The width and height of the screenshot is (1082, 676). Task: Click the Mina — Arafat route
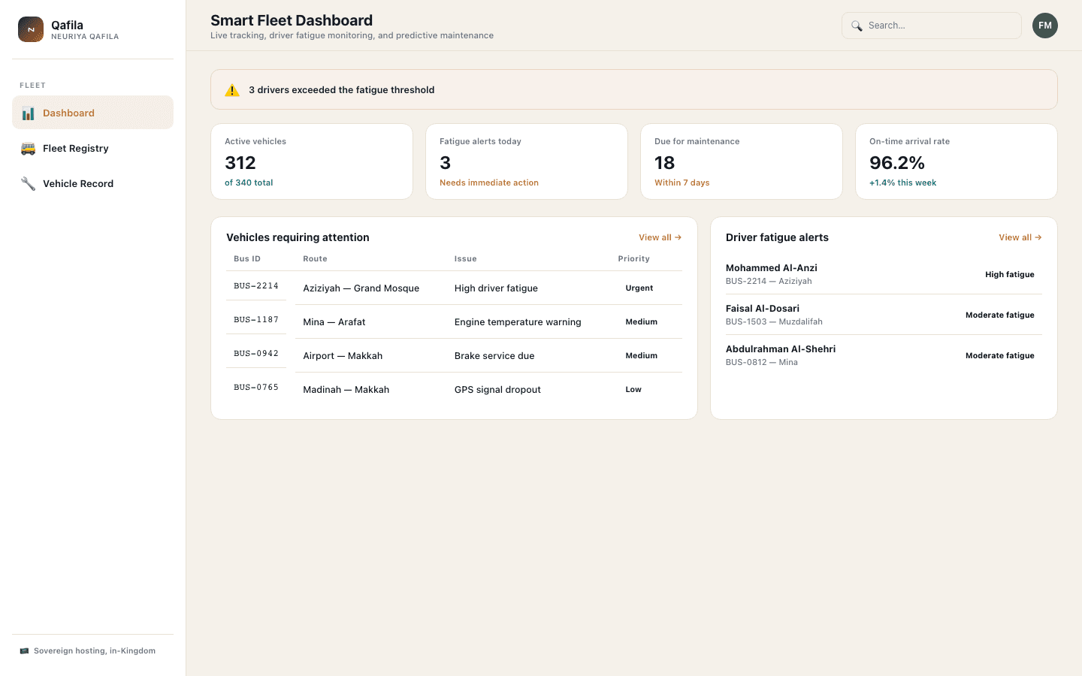pyautogui.click(x=334, y=322)
